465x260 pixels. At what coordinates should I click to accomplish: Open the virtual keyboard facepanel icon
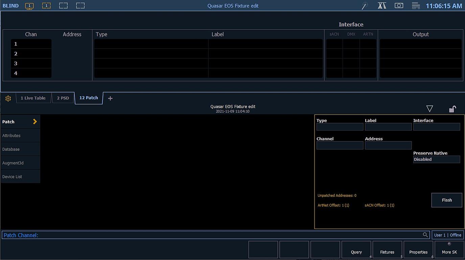[x=416, y=5]
